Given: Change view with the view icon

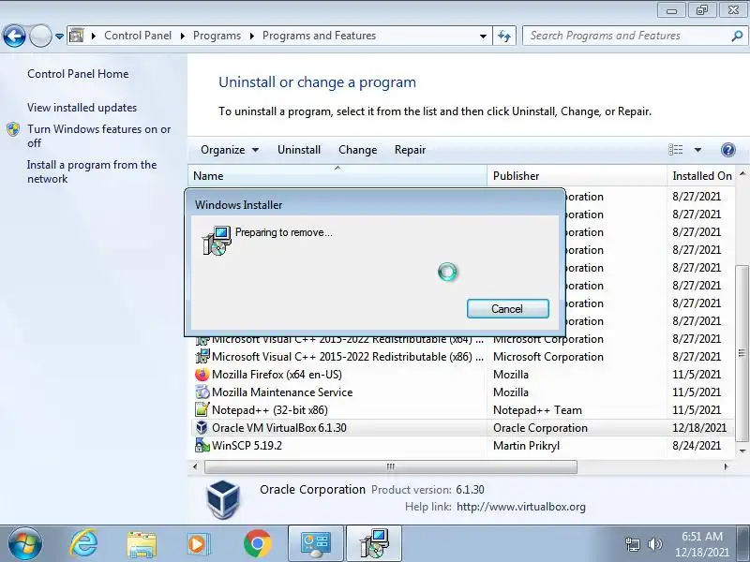Looking at the screenshot, I should pos(676,150).
